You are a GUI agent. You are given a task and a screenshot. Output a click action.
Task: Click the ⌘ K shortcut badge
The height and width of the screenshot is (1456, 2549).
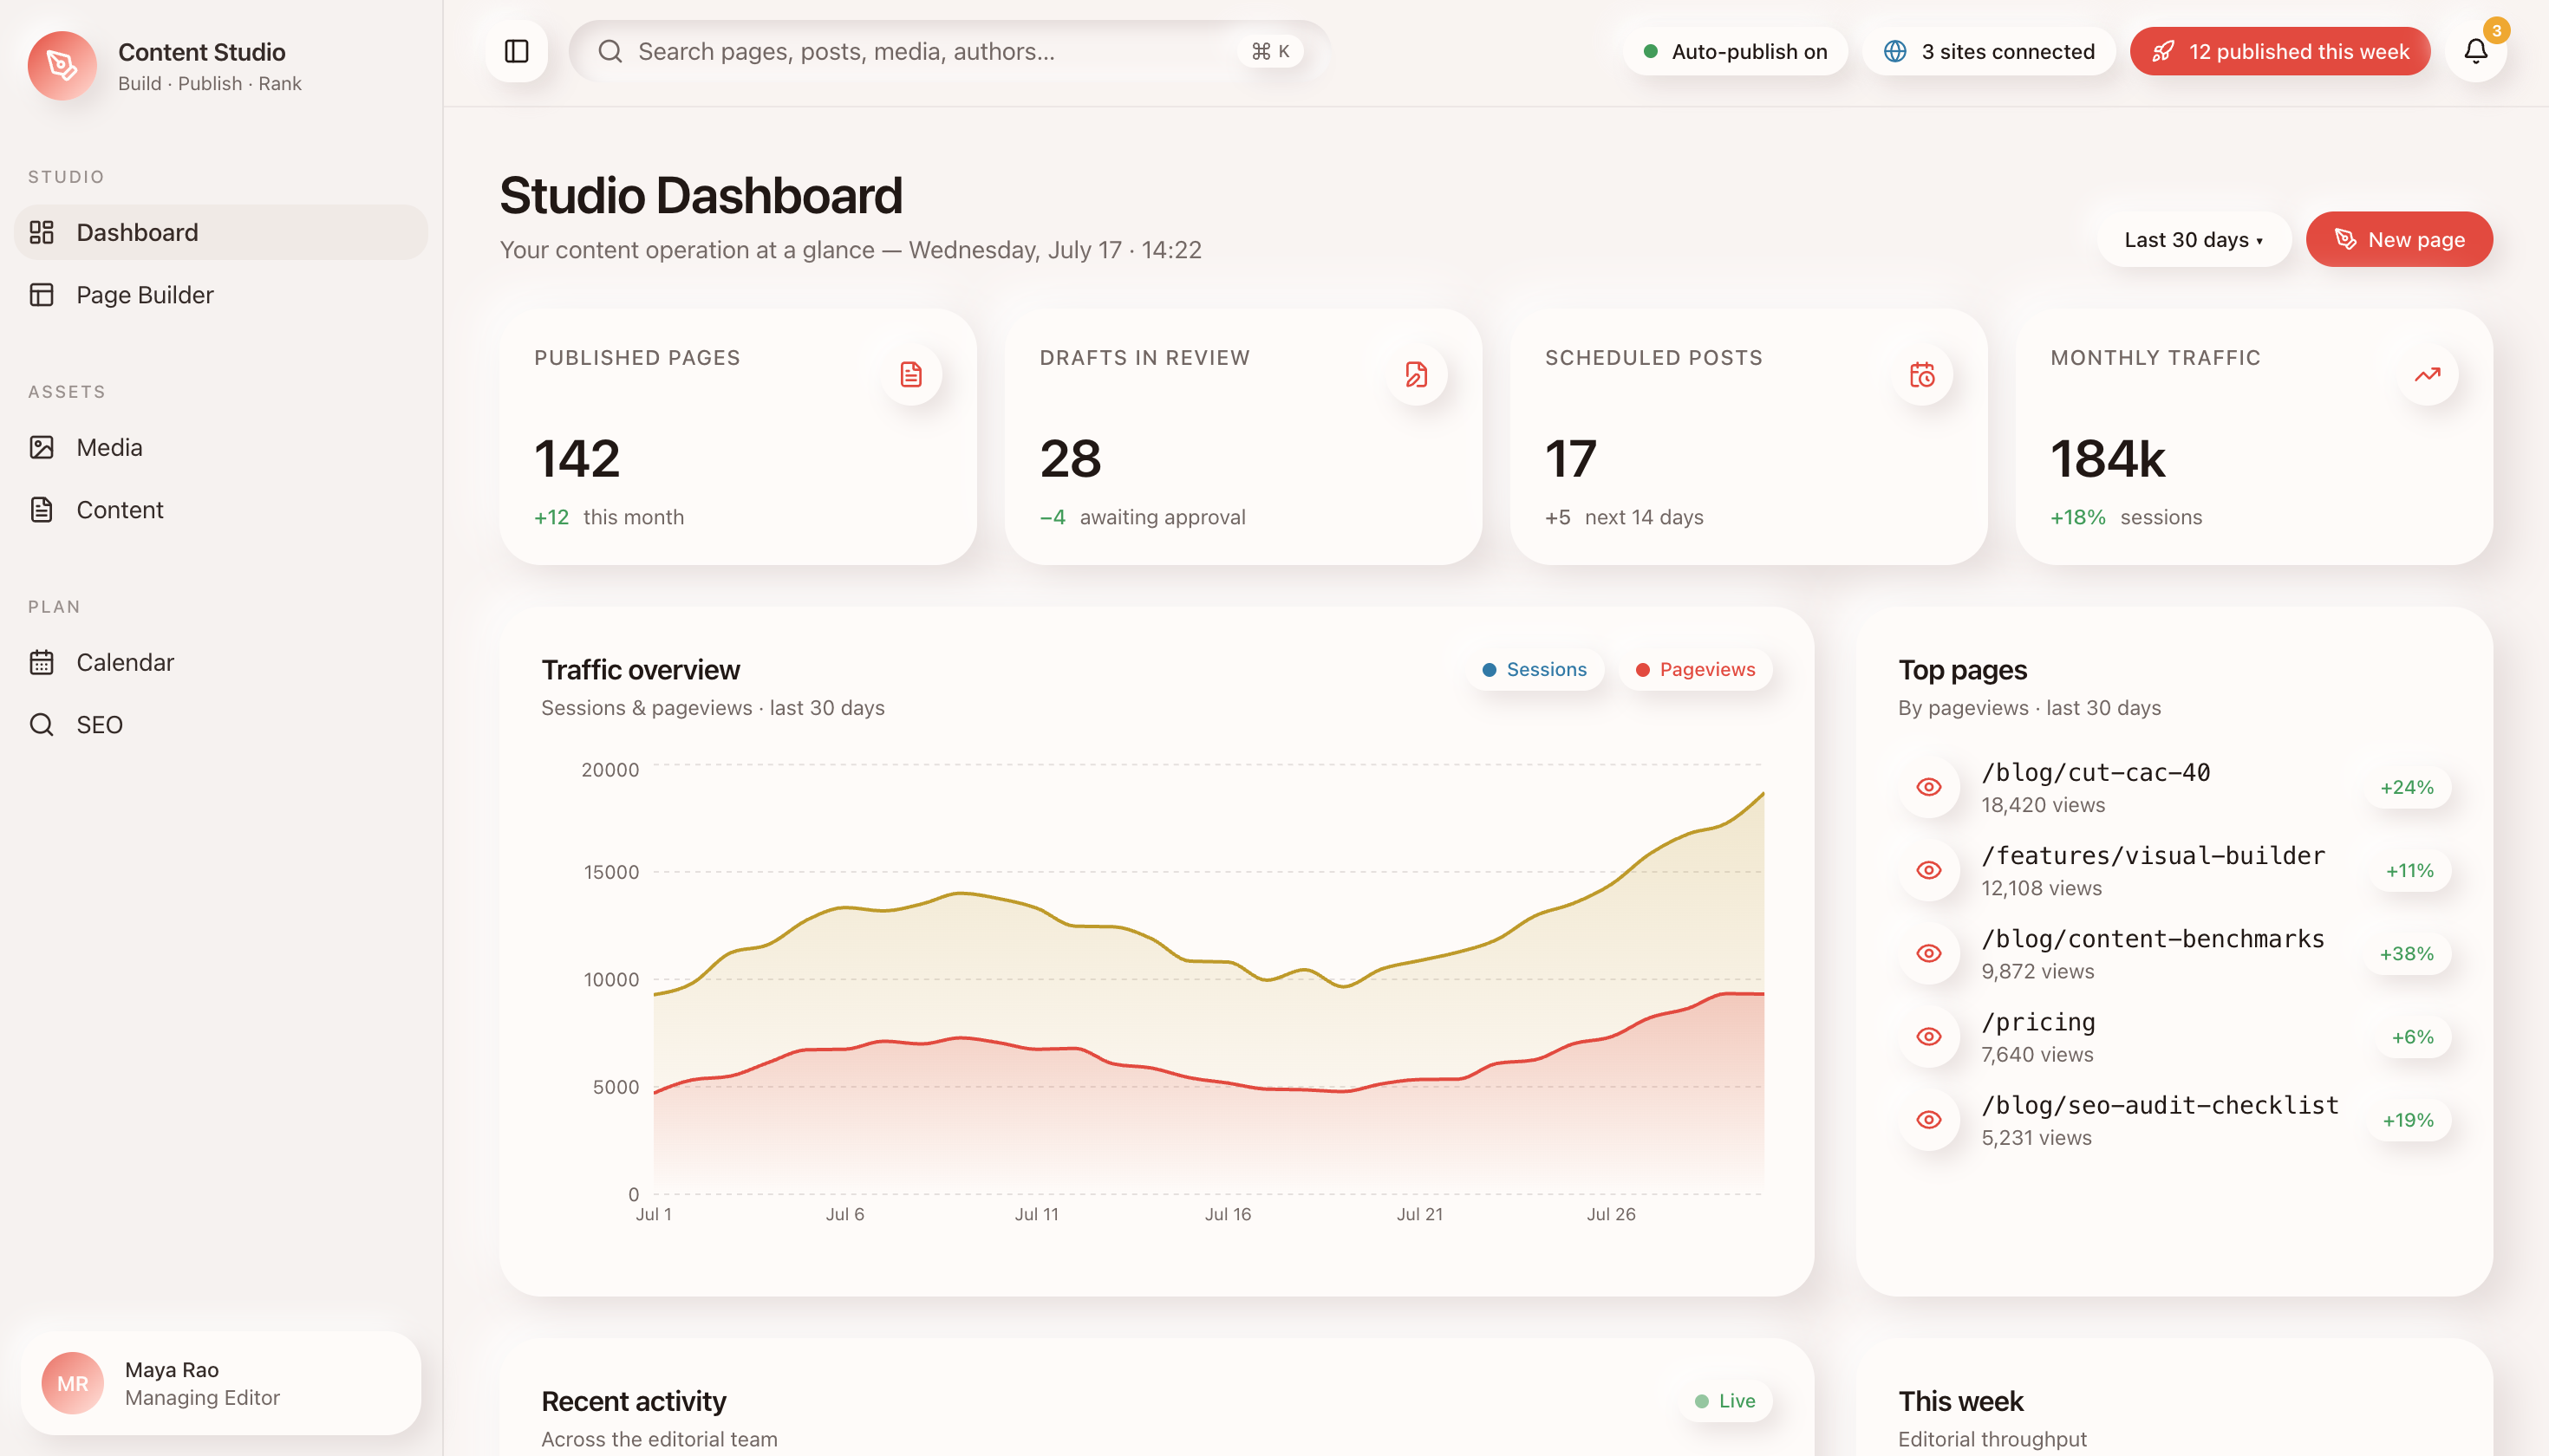(x=1270, y=51)
